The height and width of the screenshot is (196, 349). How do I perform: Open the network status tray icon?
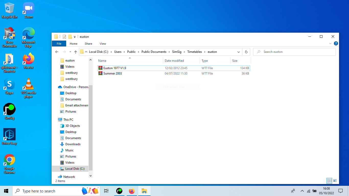coord(309,191)
